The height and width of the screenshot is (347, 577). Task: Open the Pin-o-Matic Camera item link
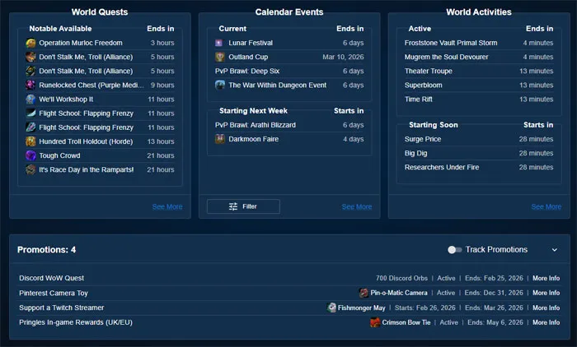click(x=399, y=293)
